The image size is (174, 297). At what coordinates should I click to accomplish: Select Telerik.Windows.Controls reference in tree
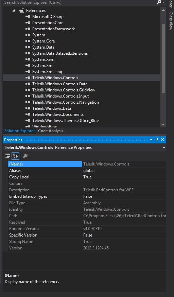[55, 78]
